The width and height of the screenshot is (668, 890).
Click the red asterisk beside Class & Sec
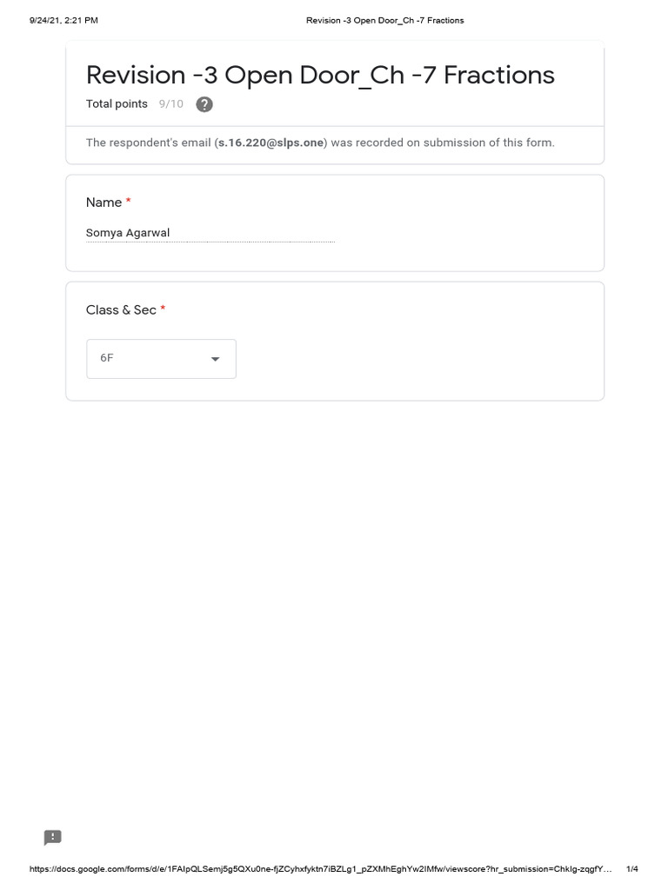click(x=163, y=309)
